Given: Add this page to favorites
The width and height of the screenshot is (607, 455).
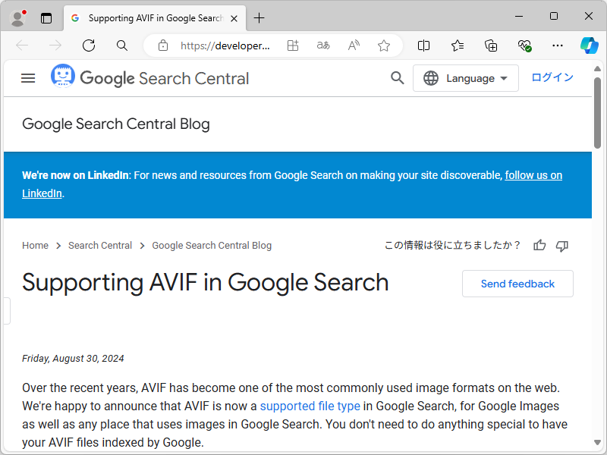Looking at the screenshot, I should pyautogui.click(x=384, y=45).
